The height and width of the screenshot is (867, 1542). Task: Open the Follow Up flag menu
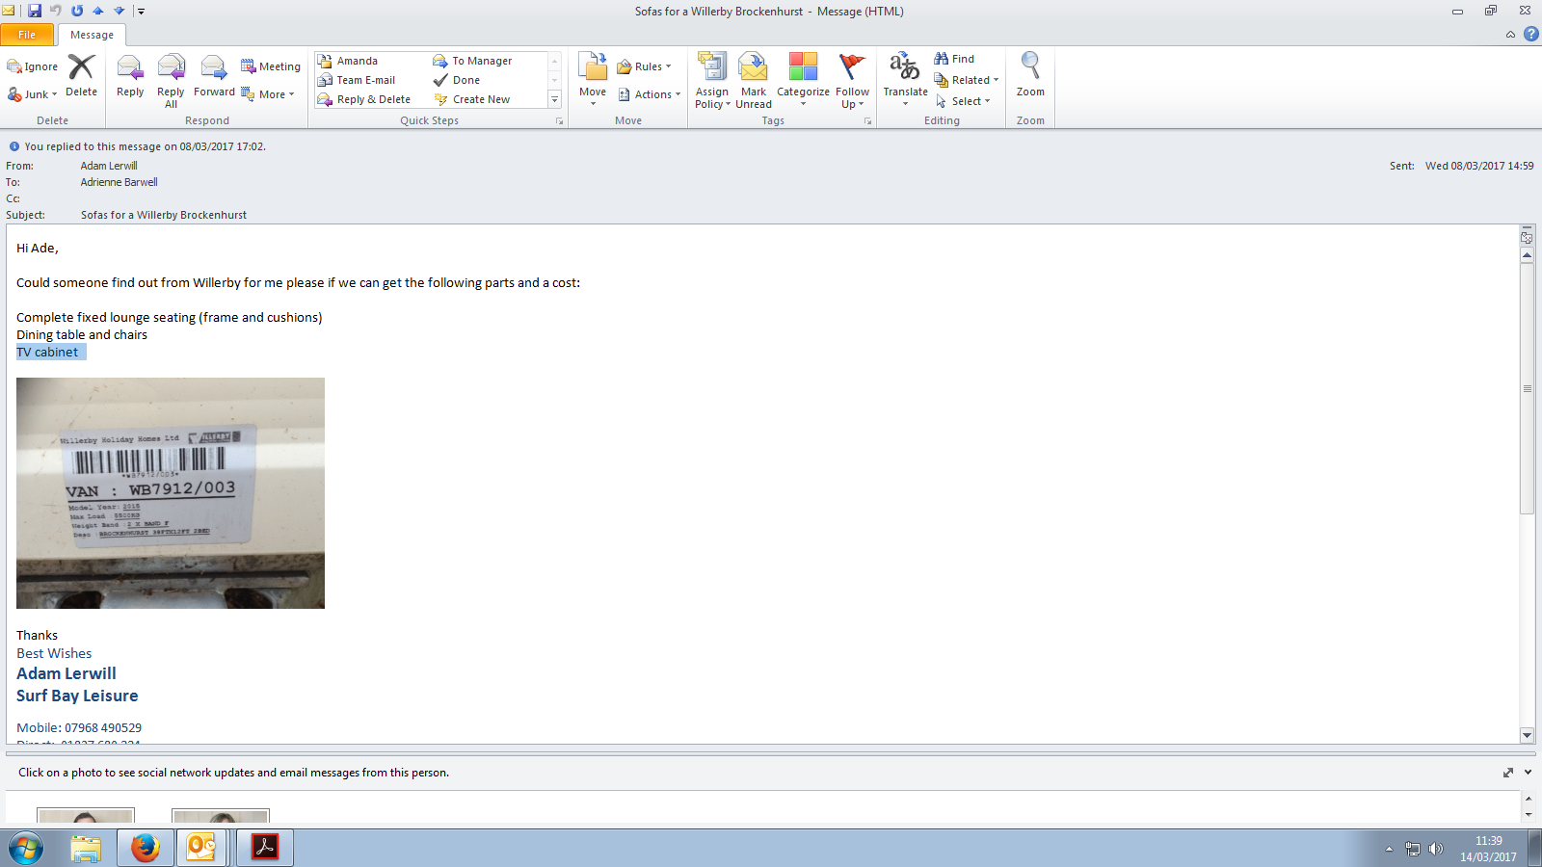pos(852,81)
